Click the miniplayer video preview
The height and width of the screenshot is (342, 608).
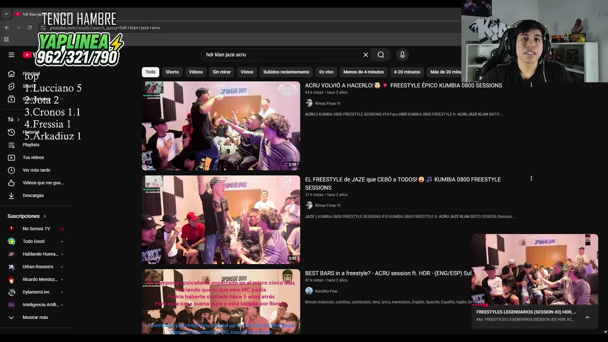coord(535,269)
